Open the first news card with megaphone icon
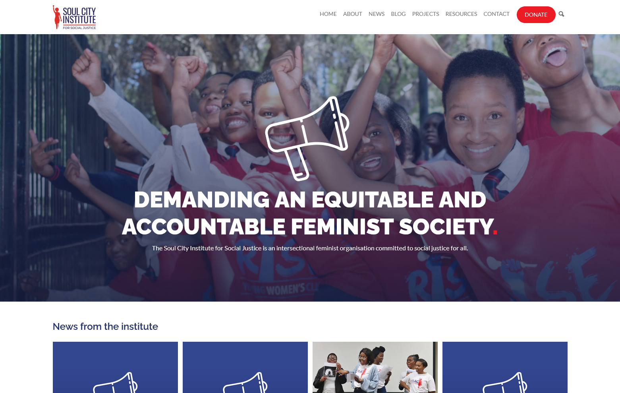620x393 pixels. point(115,367)
